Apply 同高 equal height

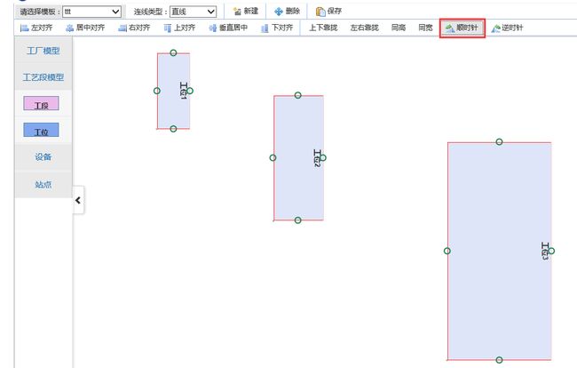point(399,28)
